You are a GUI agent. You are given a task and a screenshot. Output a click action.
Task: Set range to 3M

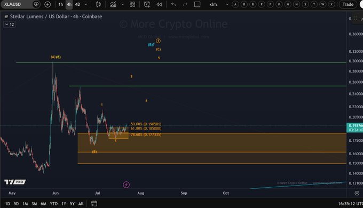[x=34, y=204]
